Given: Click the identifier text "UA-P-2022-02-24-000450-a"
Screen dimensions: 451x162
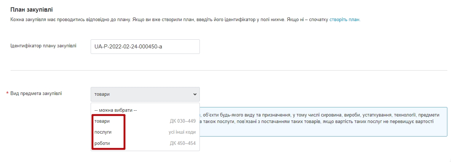Looking at the screenshot, I should 127,47.
